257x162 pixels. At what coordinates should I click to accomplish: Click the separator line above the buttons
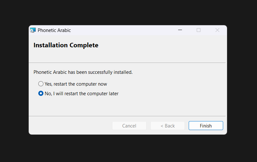click(x=127, y=116)
